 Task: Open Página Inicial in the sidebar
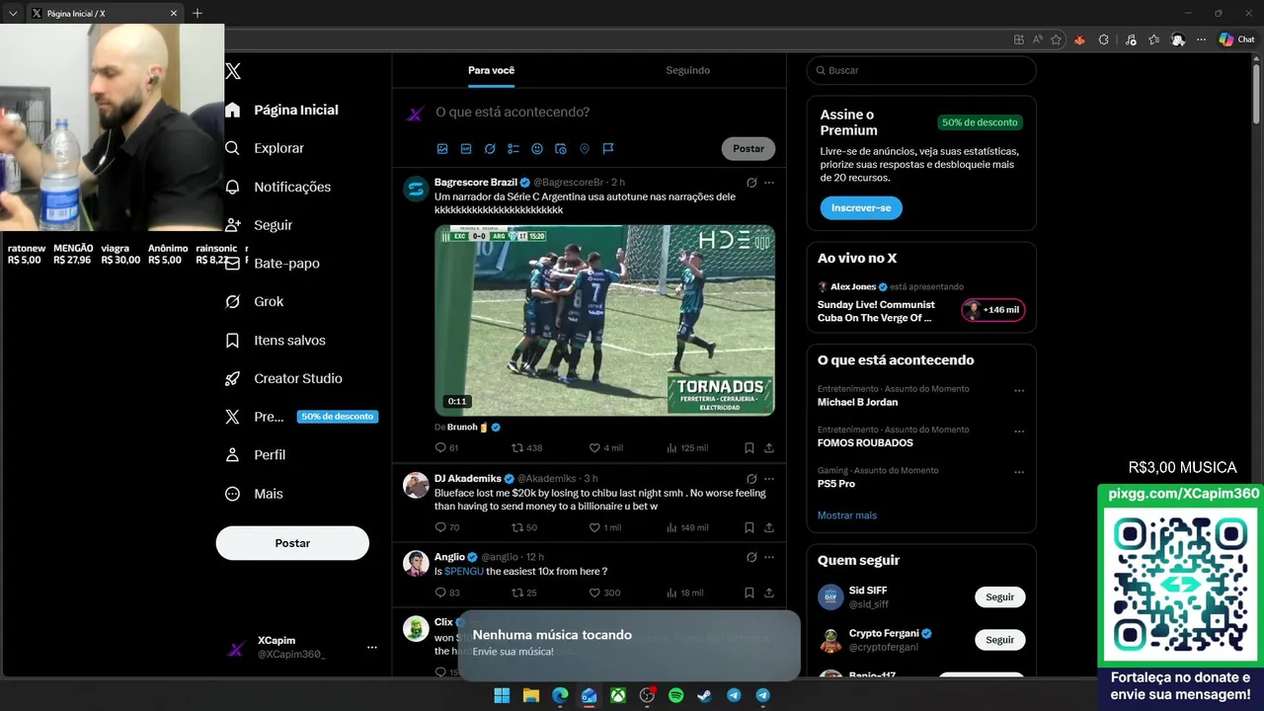(x=281, y=110)
